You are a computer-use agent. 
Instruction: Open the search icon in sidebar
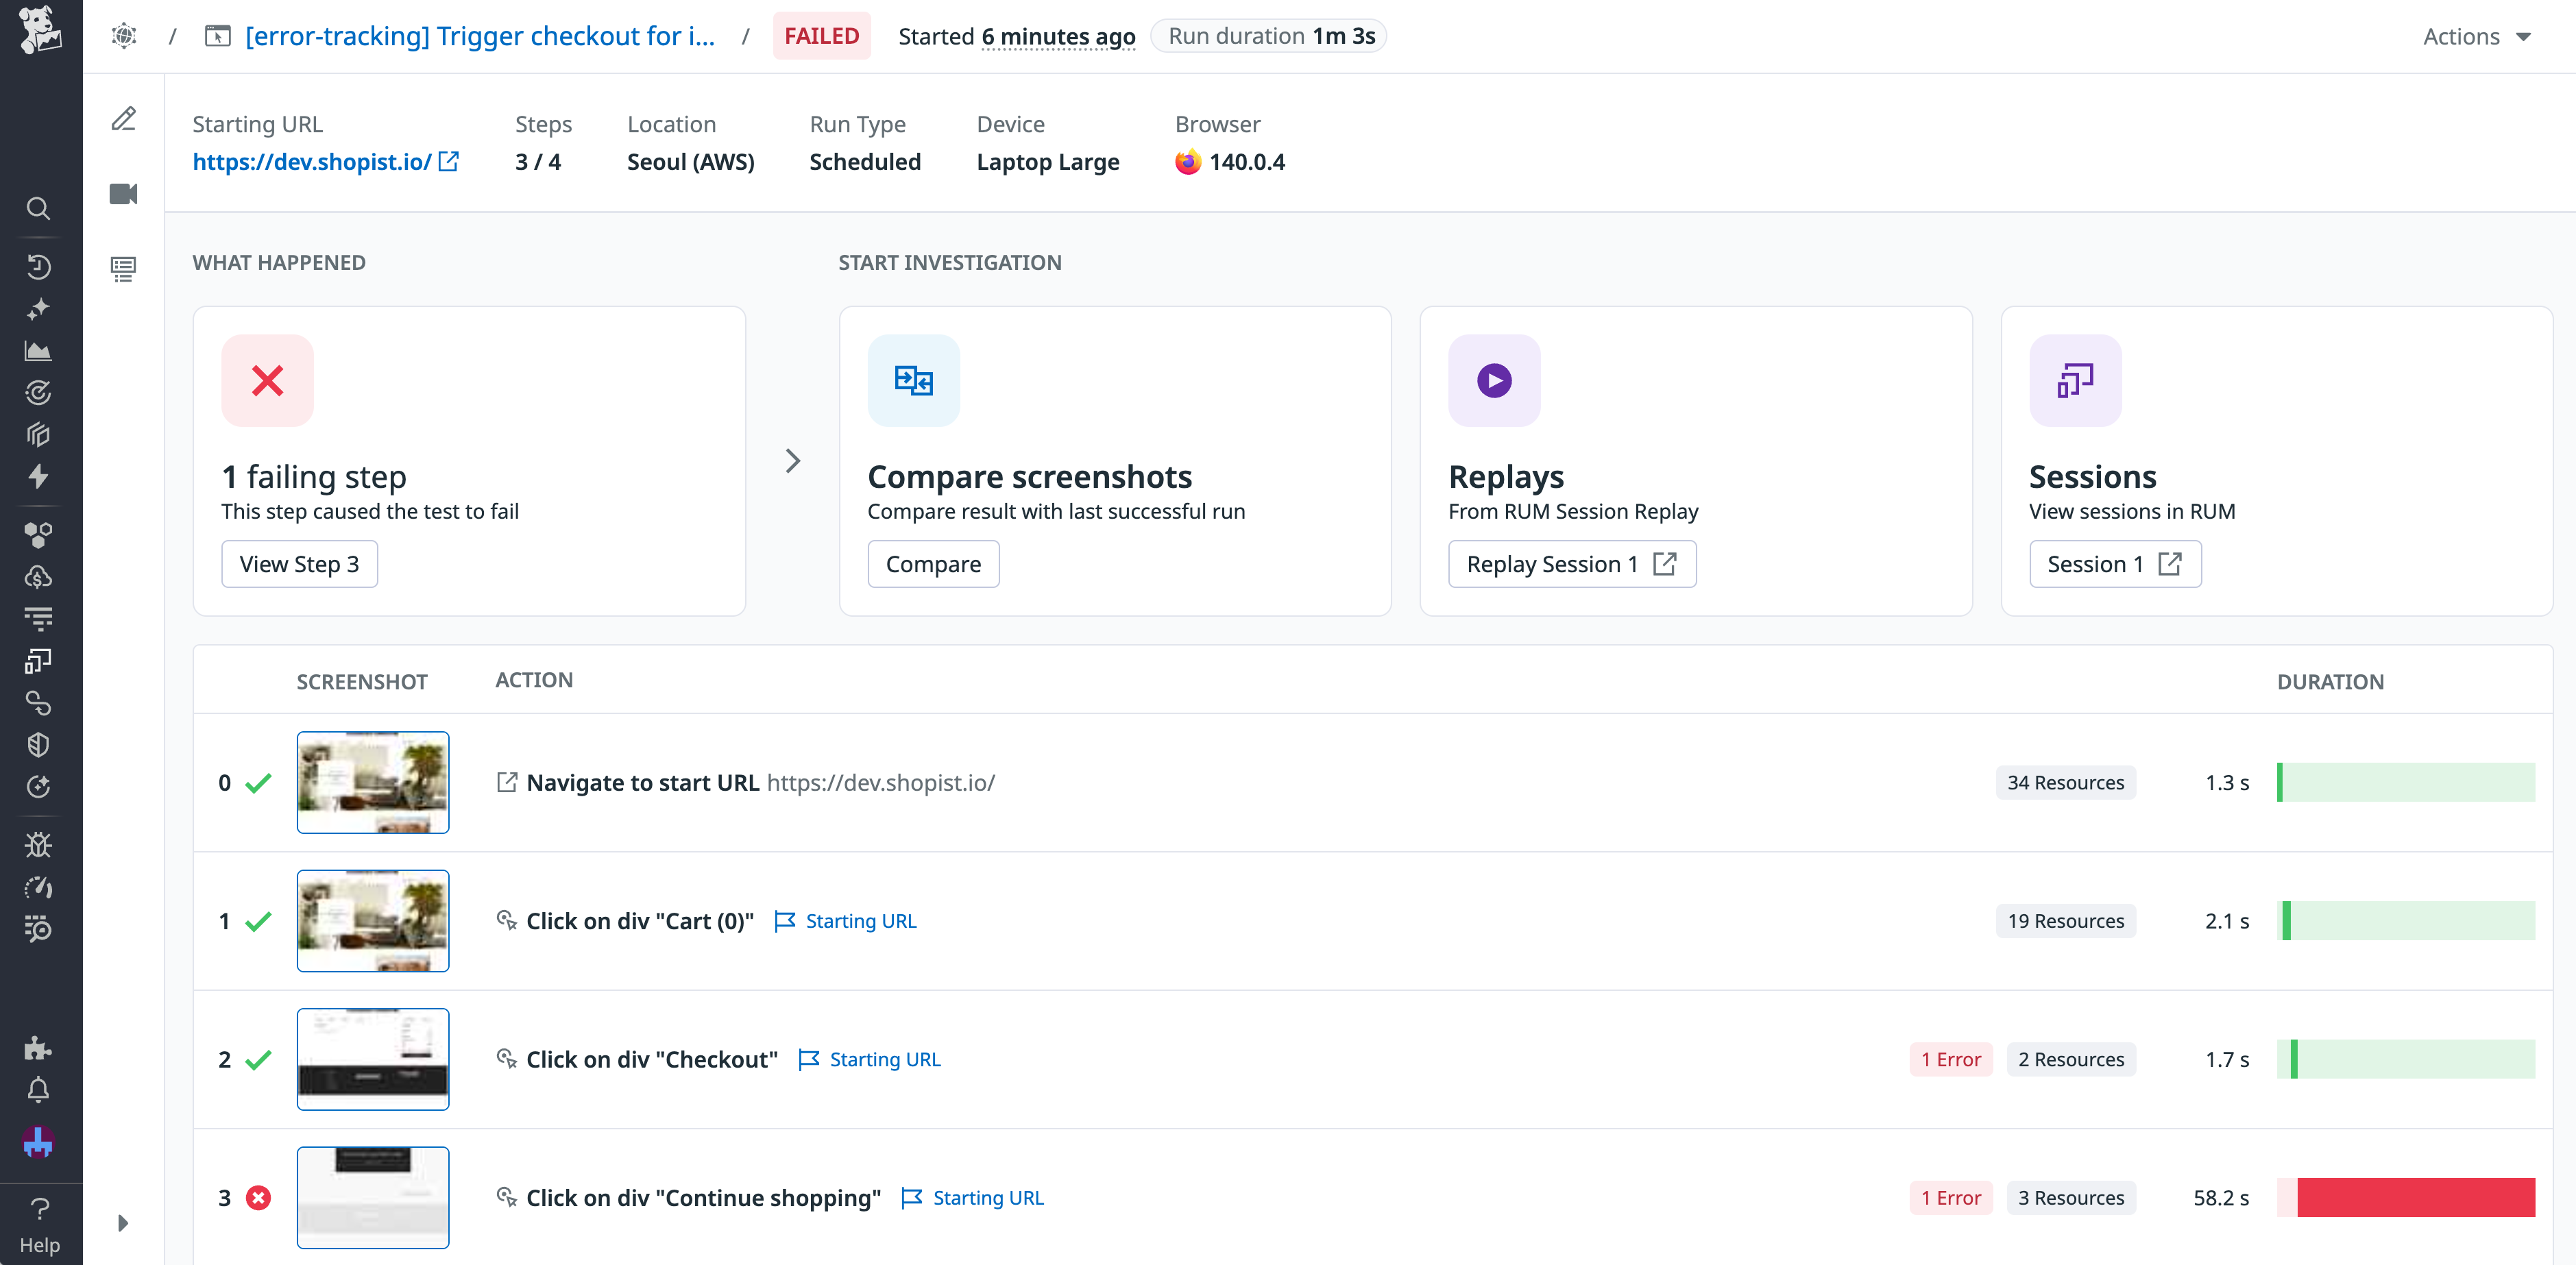click(38, 208)
